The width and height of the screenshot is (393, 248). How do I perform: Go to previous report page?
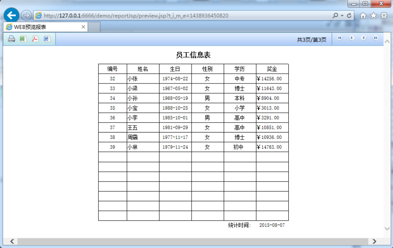[352, 38]
